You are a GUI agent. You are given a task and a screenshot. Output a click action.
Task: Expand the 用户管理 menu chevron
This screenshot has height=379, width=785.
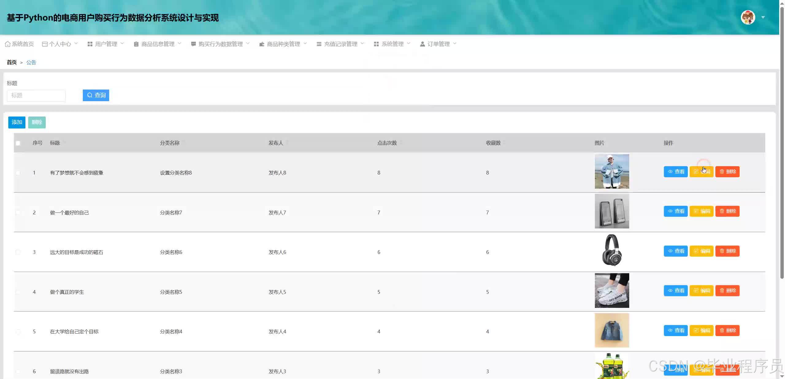pyautogui.click(x=122, y=44)
